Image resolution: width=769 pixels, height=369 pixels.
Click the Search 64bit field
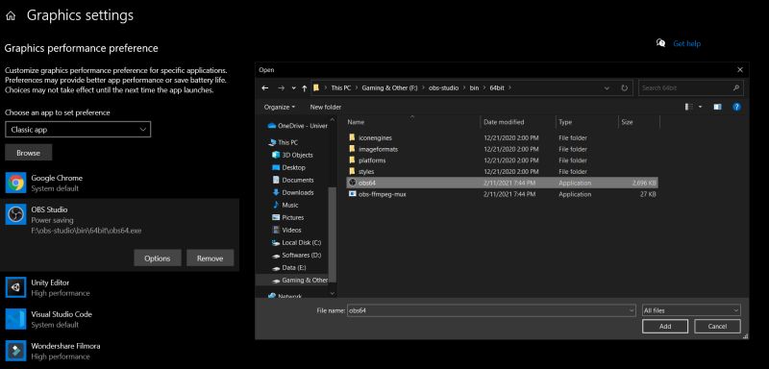coord(691,88)
